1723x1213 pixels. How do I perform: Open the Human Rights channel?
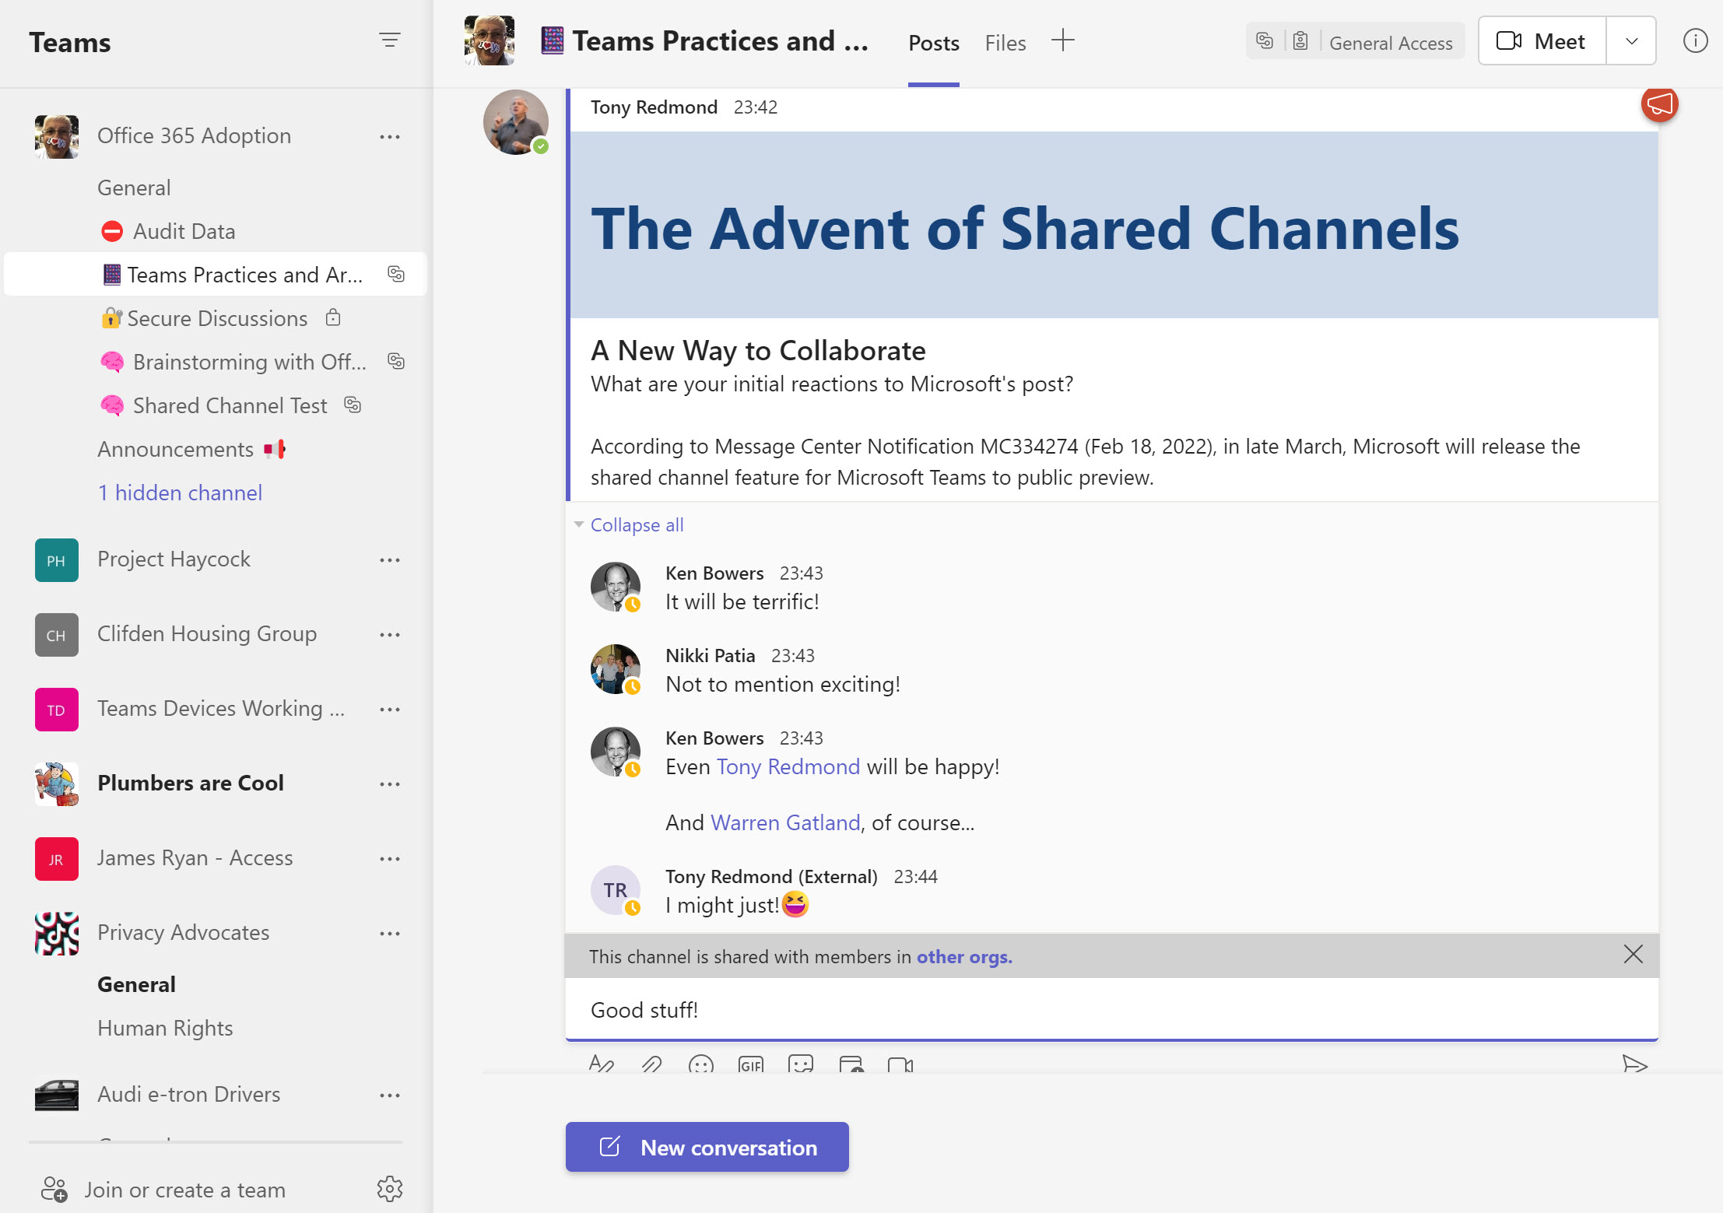click(165, 1028)
